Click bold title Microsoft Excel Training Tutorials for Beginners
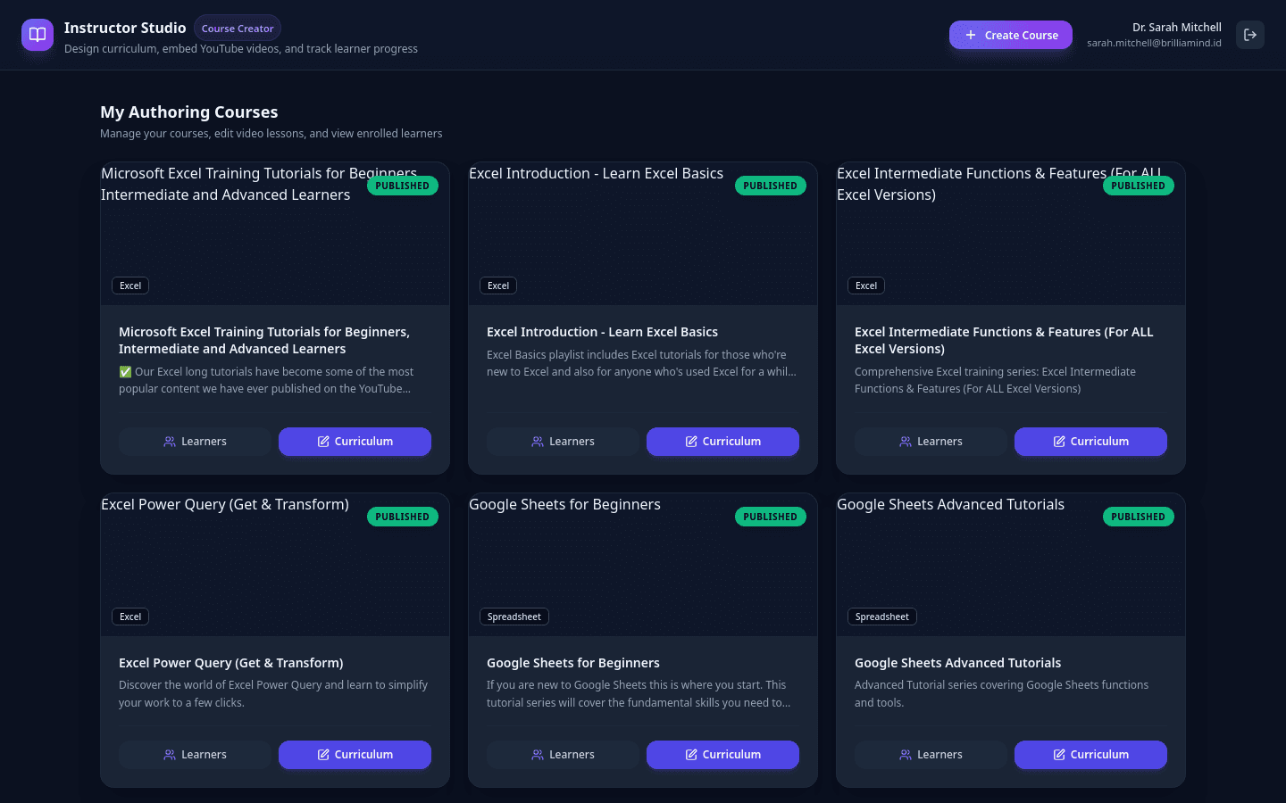 point(264,340)
